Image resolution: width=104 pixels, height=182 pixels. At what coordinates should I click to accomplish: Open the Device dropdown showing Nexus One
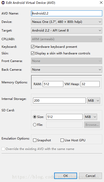(67, 22)
